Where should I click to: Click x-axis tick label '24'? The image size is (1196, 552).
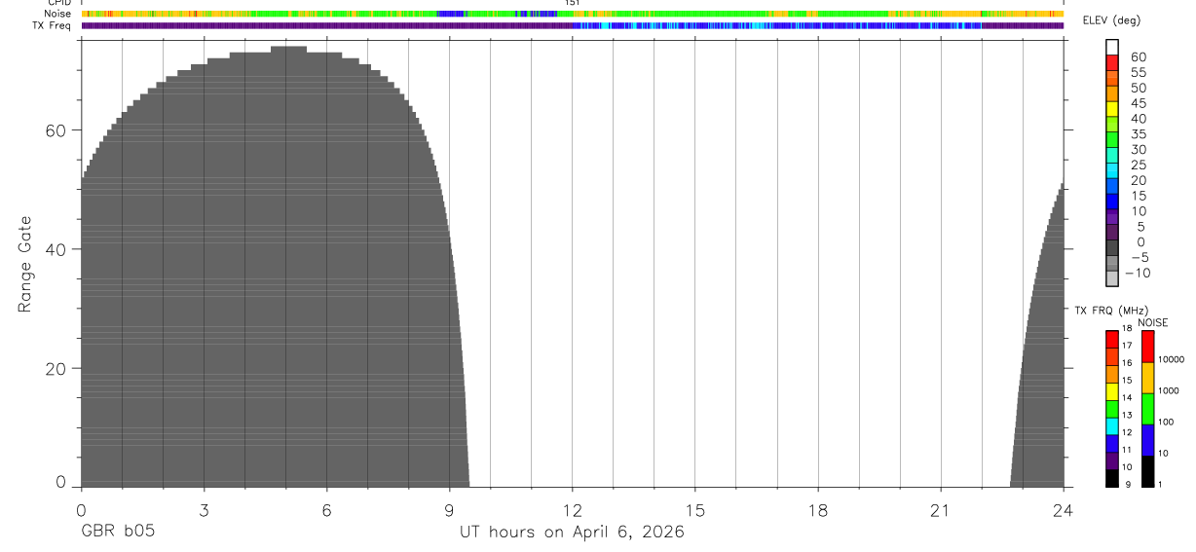tap(1063, 510)
